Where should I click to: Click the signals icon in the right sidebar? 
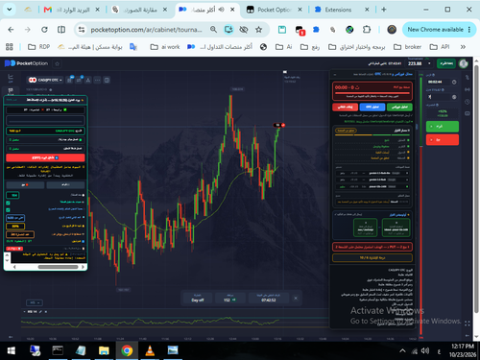468,89
